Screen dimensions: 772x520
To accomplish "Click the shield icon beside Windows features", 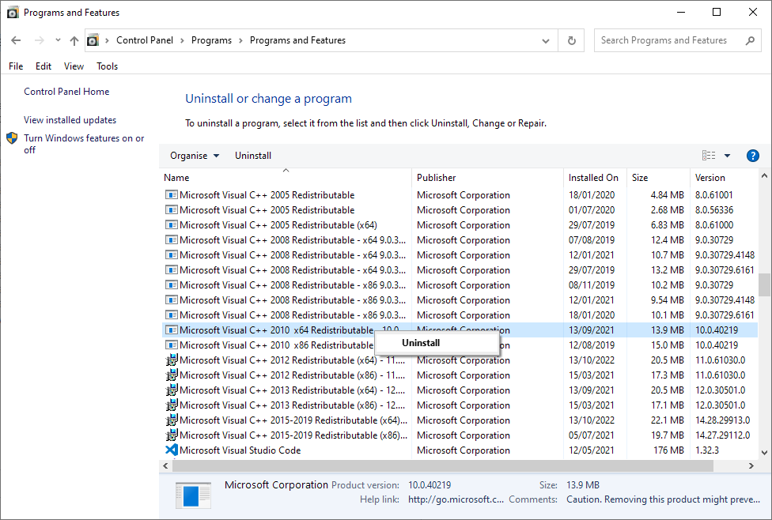I will click(x=13, y=138).
